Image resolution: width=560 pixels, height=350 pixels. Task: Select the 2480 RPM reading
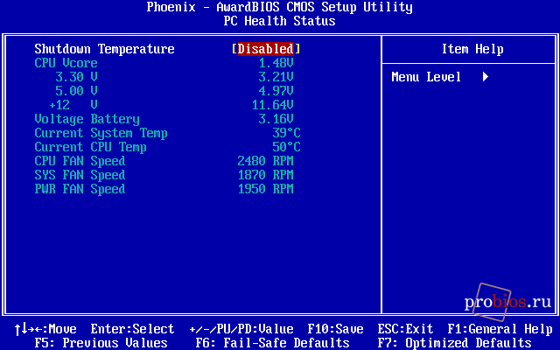click(265, 161)
